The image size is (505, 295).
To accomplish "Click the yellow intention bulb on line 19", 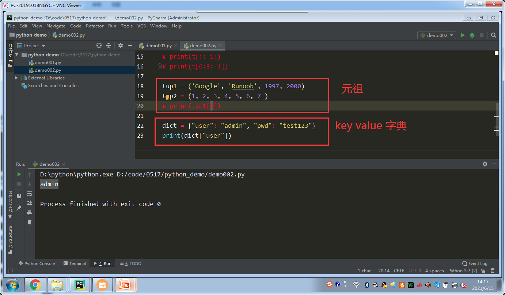I will tap(167, 97).
